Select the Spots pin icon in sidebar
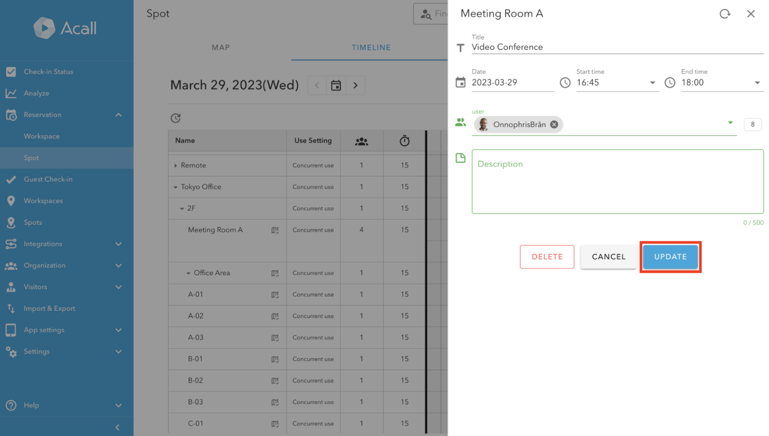 point(11,222)
